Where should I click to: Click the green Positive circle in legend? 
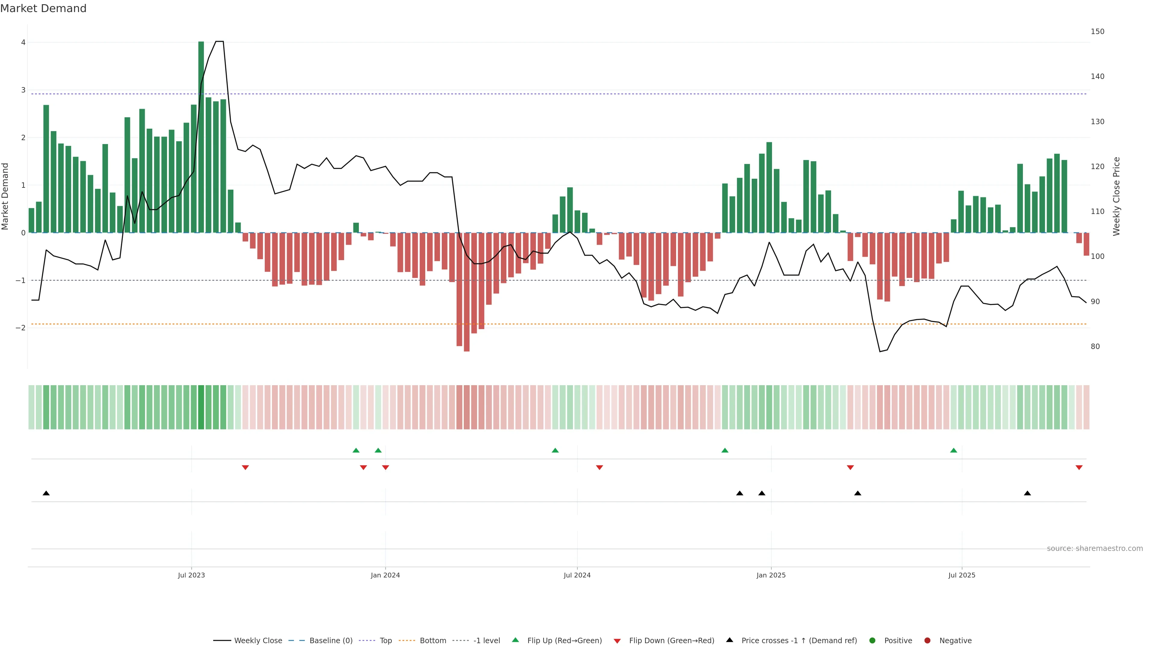pos(872,640)
